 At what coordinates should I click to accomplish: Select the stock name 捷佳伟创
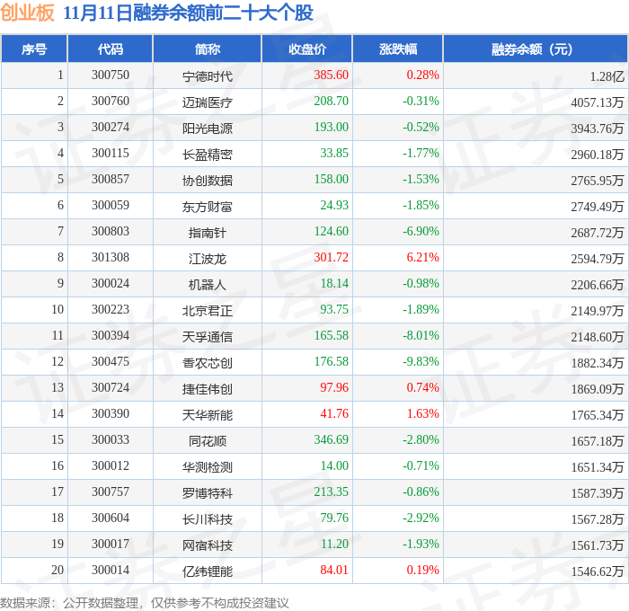pos(208,389)
